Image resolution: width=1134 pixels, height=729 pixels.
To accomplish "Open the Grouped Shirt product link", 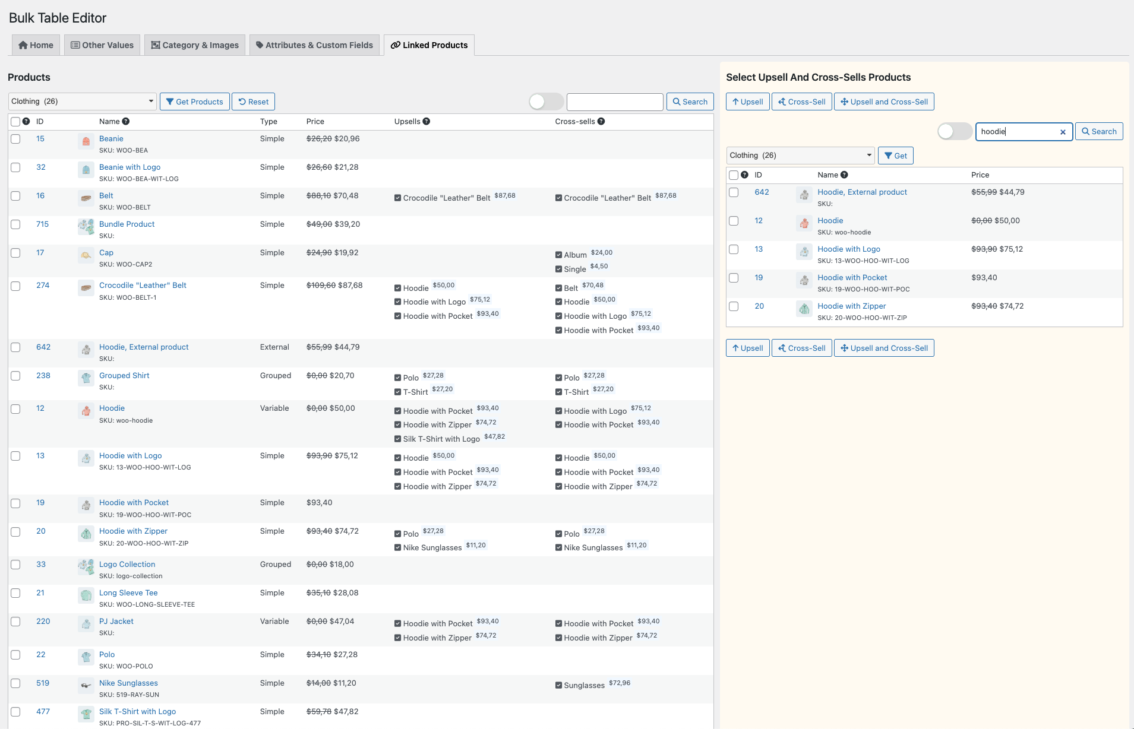I will (x=124, y=375).
